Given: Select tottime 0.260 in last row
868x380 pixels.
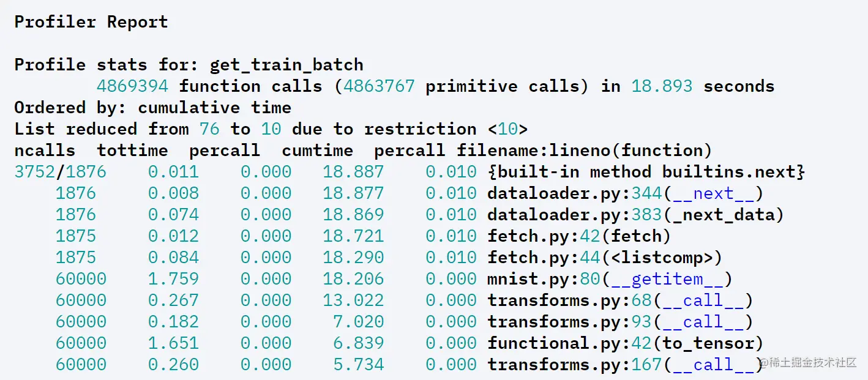Looking at the screenshot, I should coord(173,365).
